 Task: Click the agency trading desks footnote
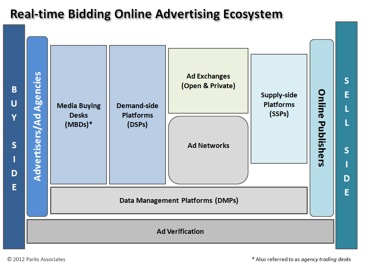[x=301, y=259]
